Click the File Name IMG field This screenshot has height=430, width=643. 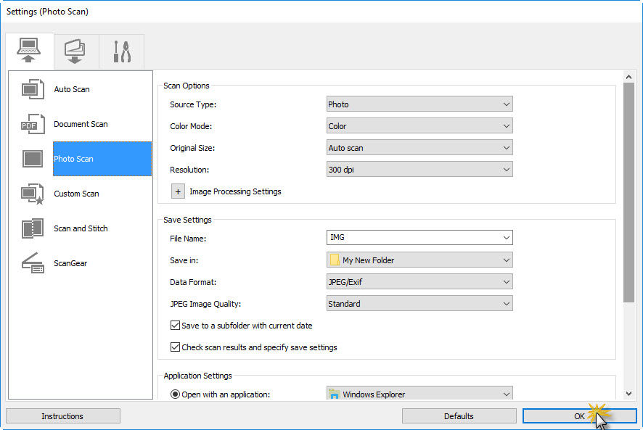click(412, 237)
